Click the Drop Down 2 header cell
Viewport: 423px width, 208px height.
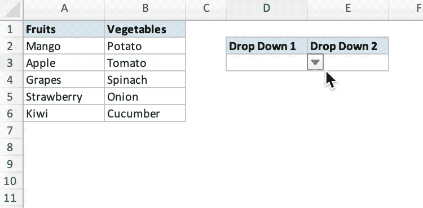pos(348,46)
